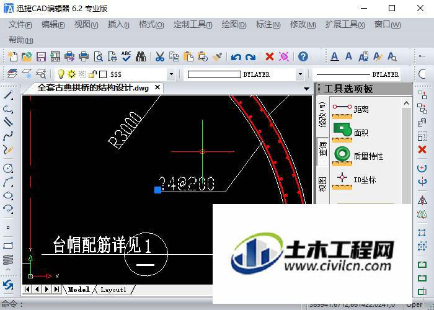Image resolution: width=434 pixels, height=310 pixels.
Task: Toggle layer freeze sun icon
Action: tap(71, 74)
